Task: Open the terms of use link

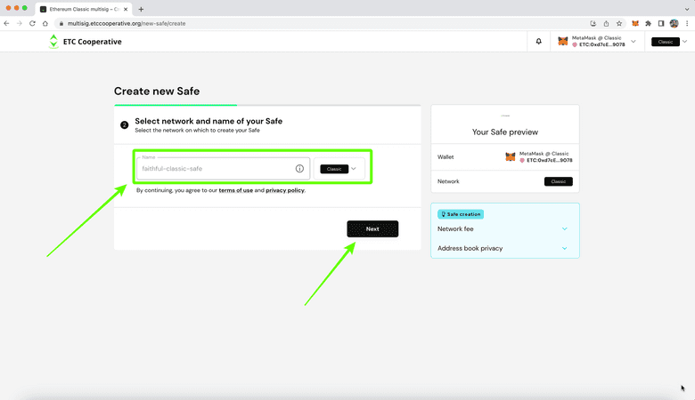Action: coord(235,190)
